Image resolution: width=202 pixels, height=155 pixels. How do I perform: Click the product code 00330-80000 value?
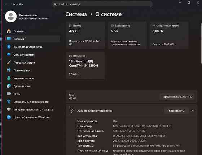coord(129,141)
